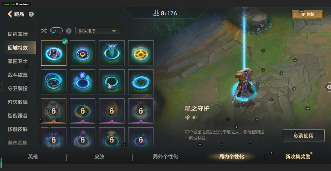
Task: Switch to the 局外个性化 tab
Action: (165, 156)
